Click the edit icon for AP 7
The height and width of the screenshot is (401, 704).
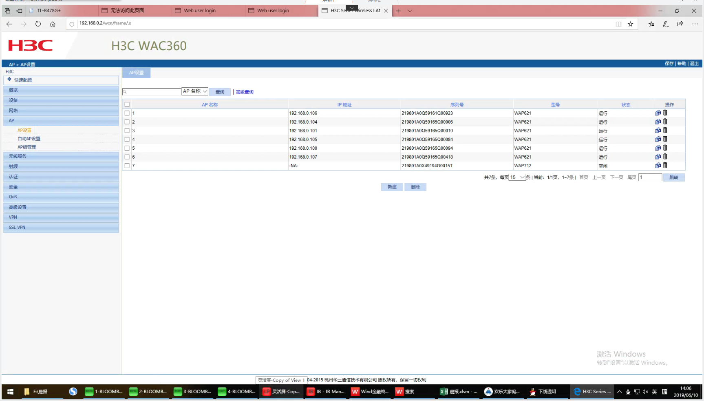[x=658, y=166]
